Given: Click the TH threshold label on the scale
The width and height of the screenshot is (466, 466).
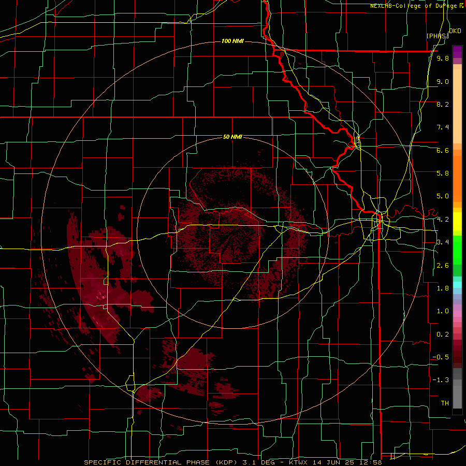Looking at the screenshot, I should coord(445,403).
